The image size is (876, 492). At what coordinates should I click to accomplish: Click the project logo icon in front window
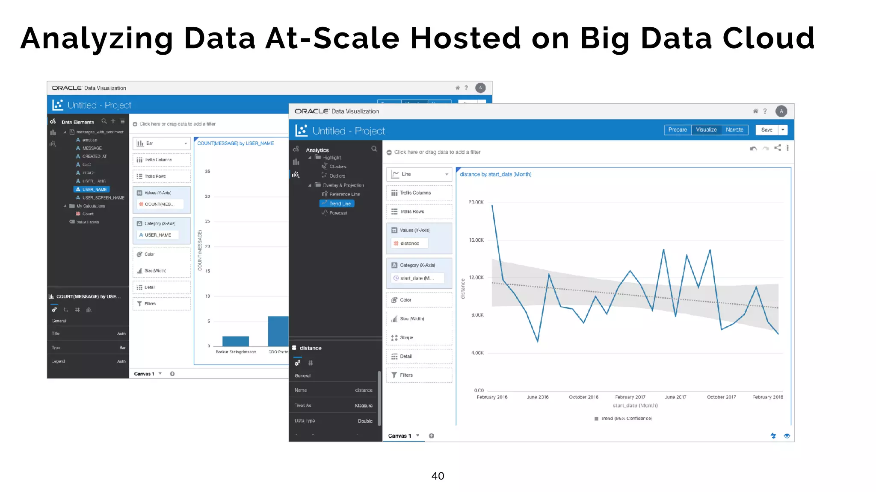[x=302, y=130]
